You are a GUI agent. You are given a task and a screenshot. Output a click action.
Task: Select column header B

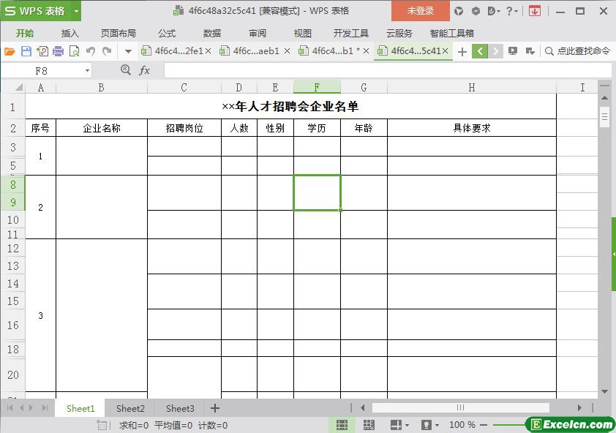point(102,87)
